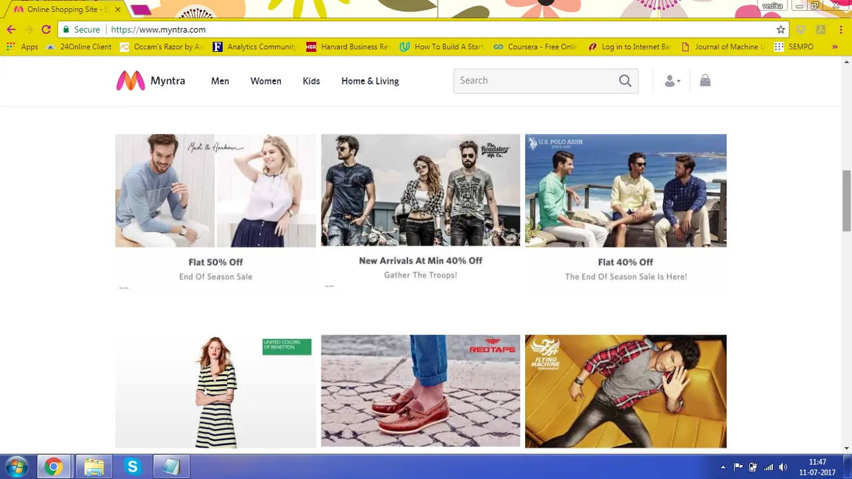Screen dimensions: 852x479
Task: Open the Redtape shoes banner
Action: pos(421,391)
